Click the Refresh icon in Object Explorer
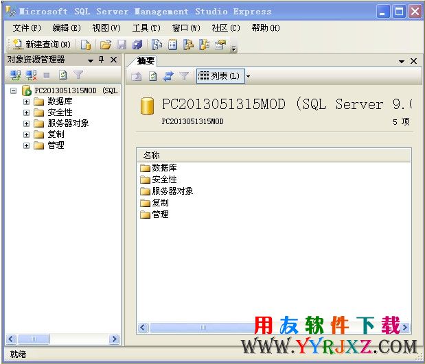The height and width of the screenshot is (364, 425). pos(63,75)
